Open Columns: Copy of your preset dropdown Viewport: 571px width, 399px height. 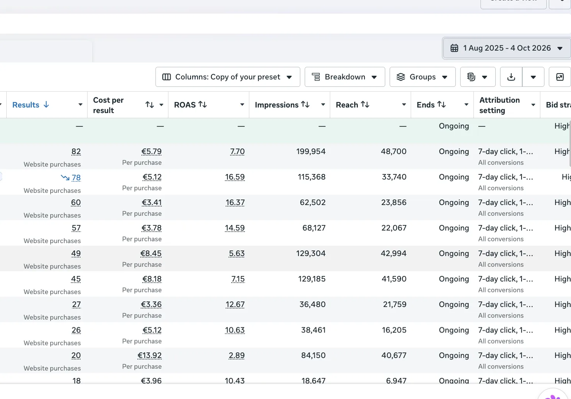pos(228,77)
